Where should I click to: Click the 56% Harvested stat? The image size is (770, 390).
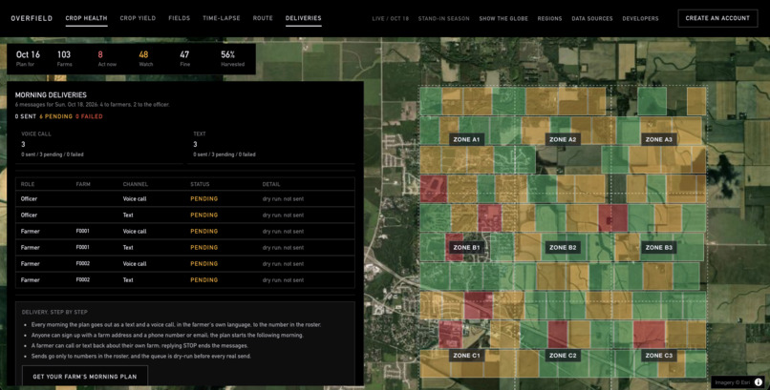point(232,58)
